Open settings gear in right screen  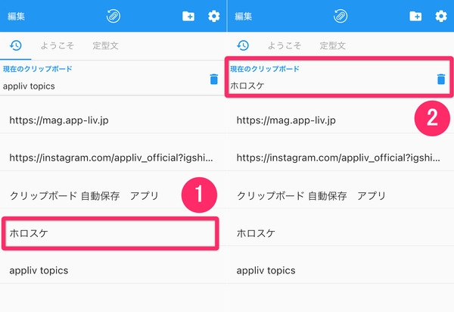pyautogui.click(x=441, y=16)
